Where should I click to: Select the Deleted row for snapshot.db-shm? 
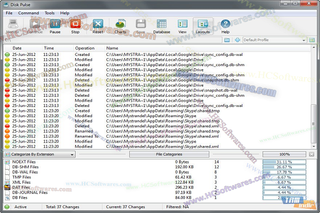click(157, 80)
